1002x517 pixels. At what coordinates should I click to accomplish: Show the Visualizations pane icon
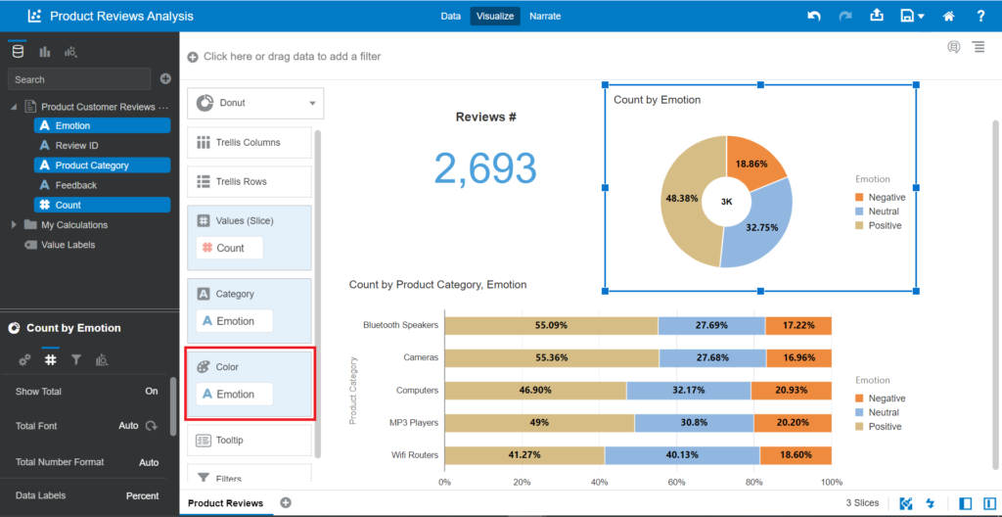pyautogui.click(x=45, y=53)
